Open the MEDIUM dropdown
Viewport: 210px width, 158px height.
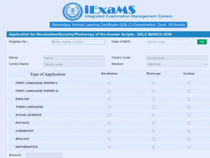177,64
